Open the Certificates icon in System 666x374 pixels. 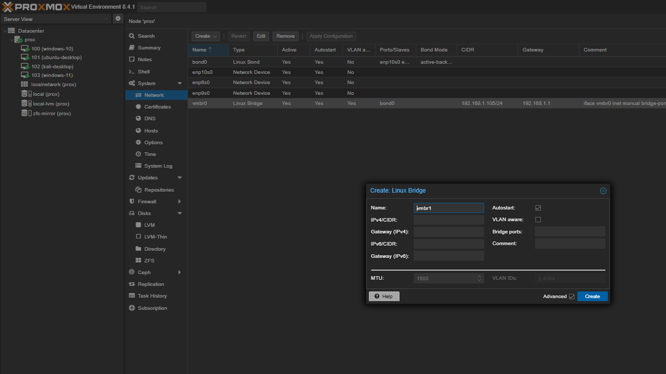pos(139,107)
